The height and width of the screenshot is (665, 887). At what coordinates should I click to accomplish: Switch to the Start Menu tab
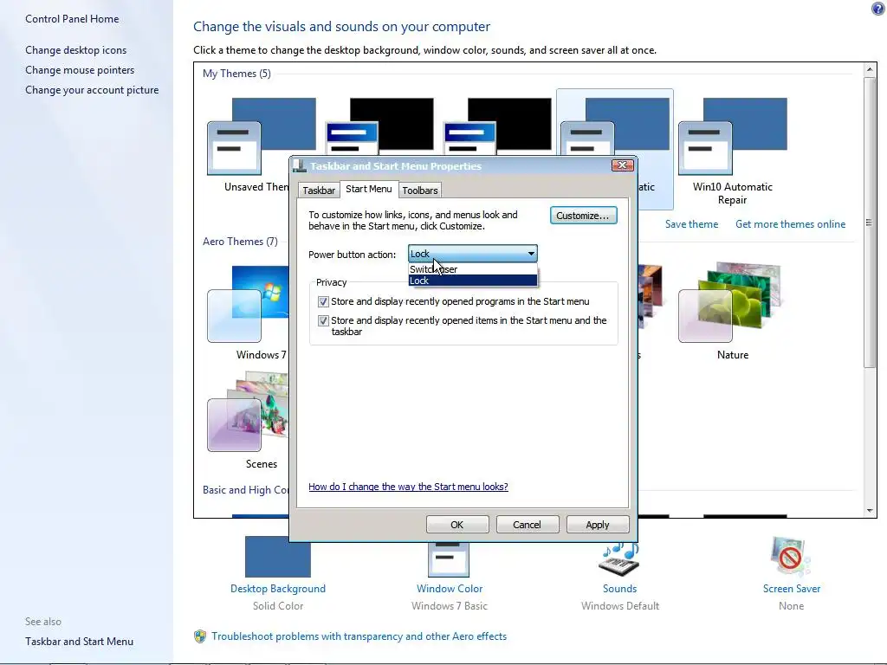pos(369,189)
